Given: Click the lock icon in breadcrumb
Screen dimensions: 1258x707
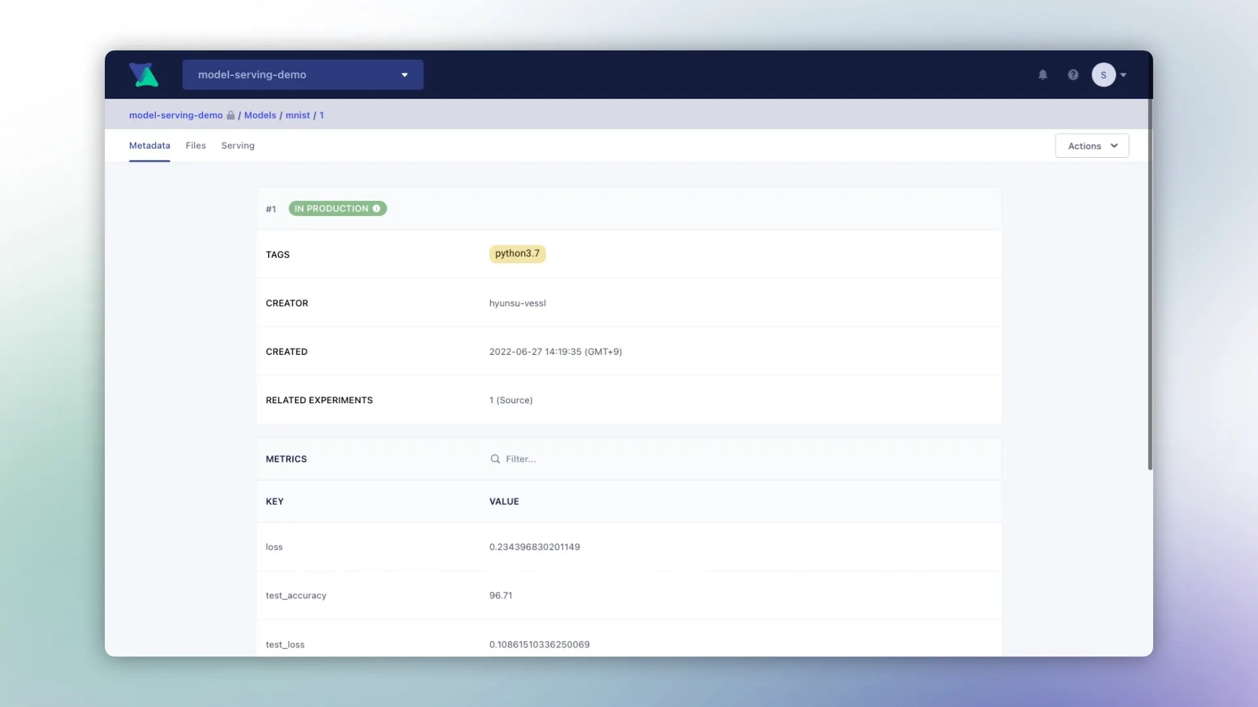Looking at the screenshot, I should [231, 115].
